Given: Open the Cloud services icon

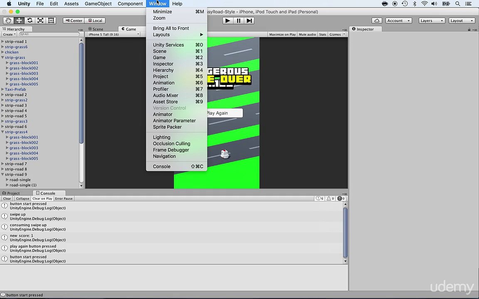Looking at the screenshot, I should [377, 20].
